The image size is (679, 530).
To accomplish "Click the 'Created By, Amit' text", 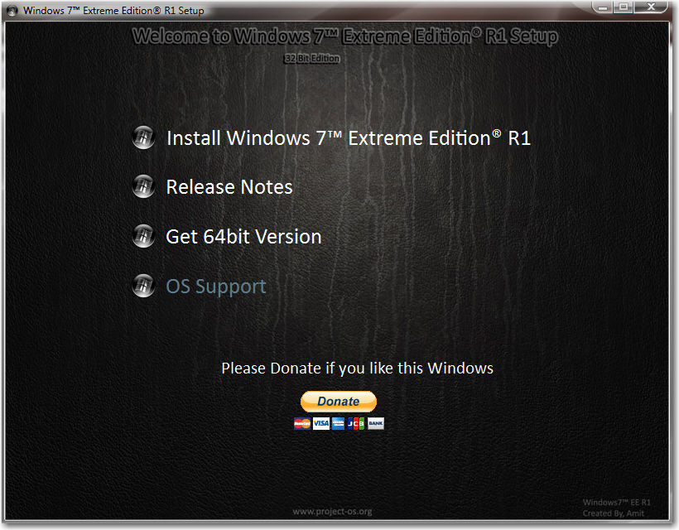I will click(x=614, y=513).
